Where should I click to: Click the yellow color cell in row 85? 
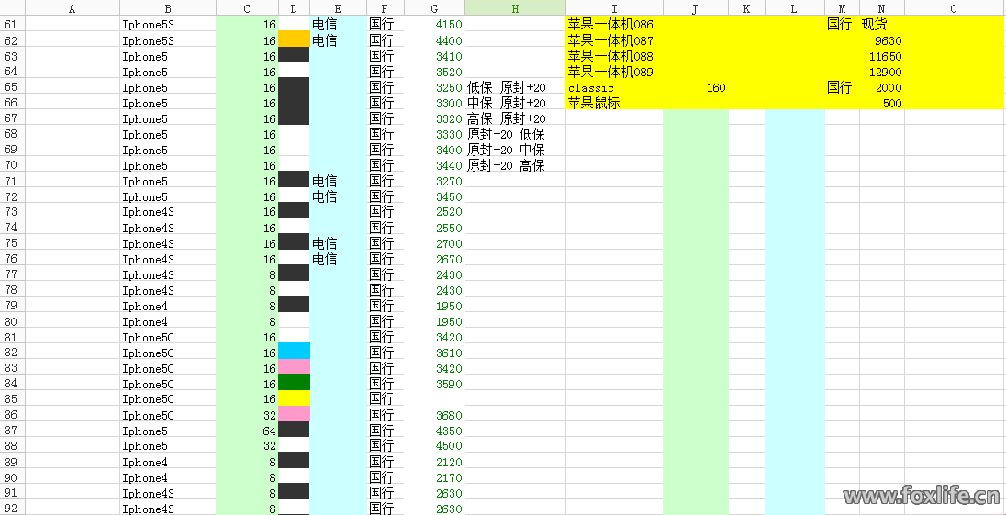tap(294, 399)
